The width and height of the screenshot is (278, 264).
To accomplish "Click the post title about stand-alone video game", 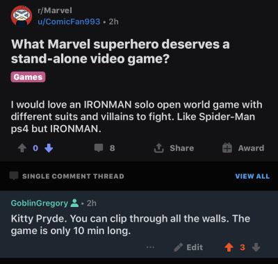I will coord(120,51).
